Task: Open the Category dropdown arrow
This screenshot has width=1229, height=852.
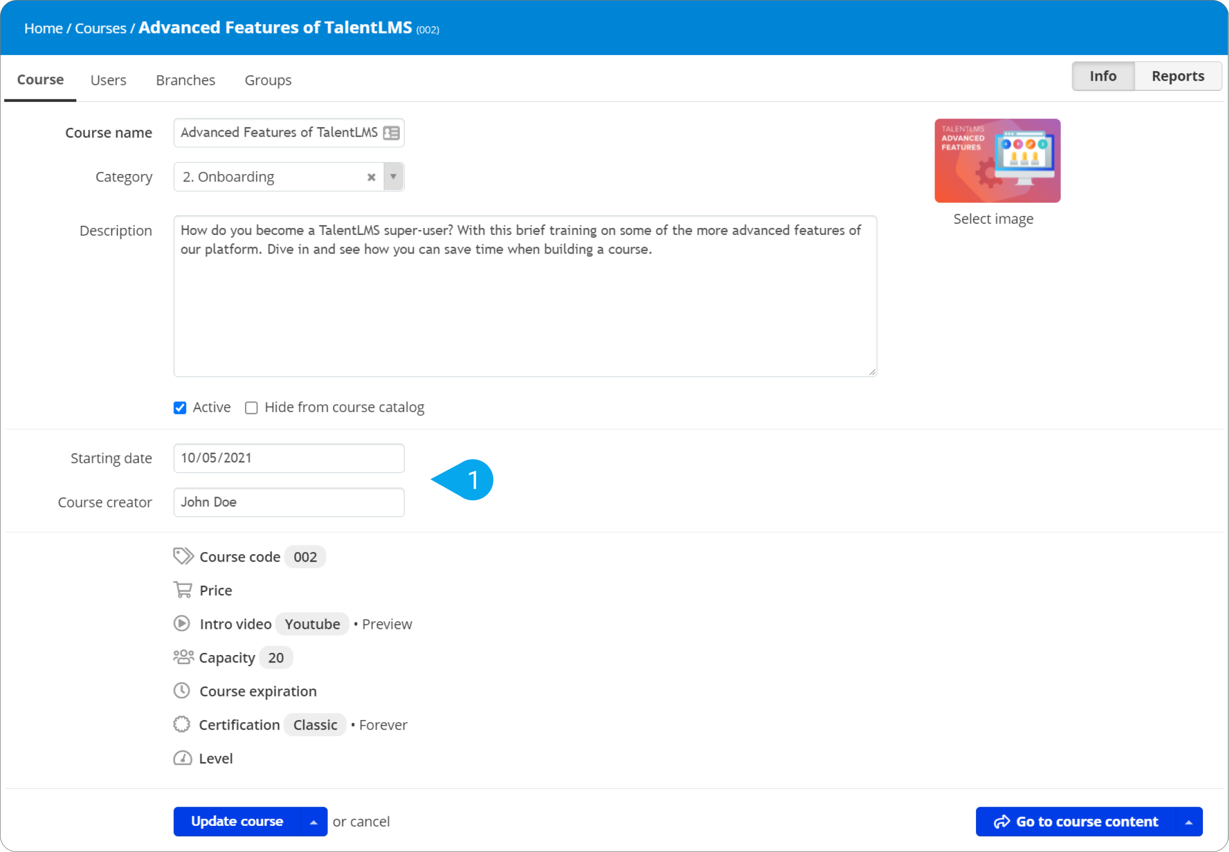Action: (393, 177)
